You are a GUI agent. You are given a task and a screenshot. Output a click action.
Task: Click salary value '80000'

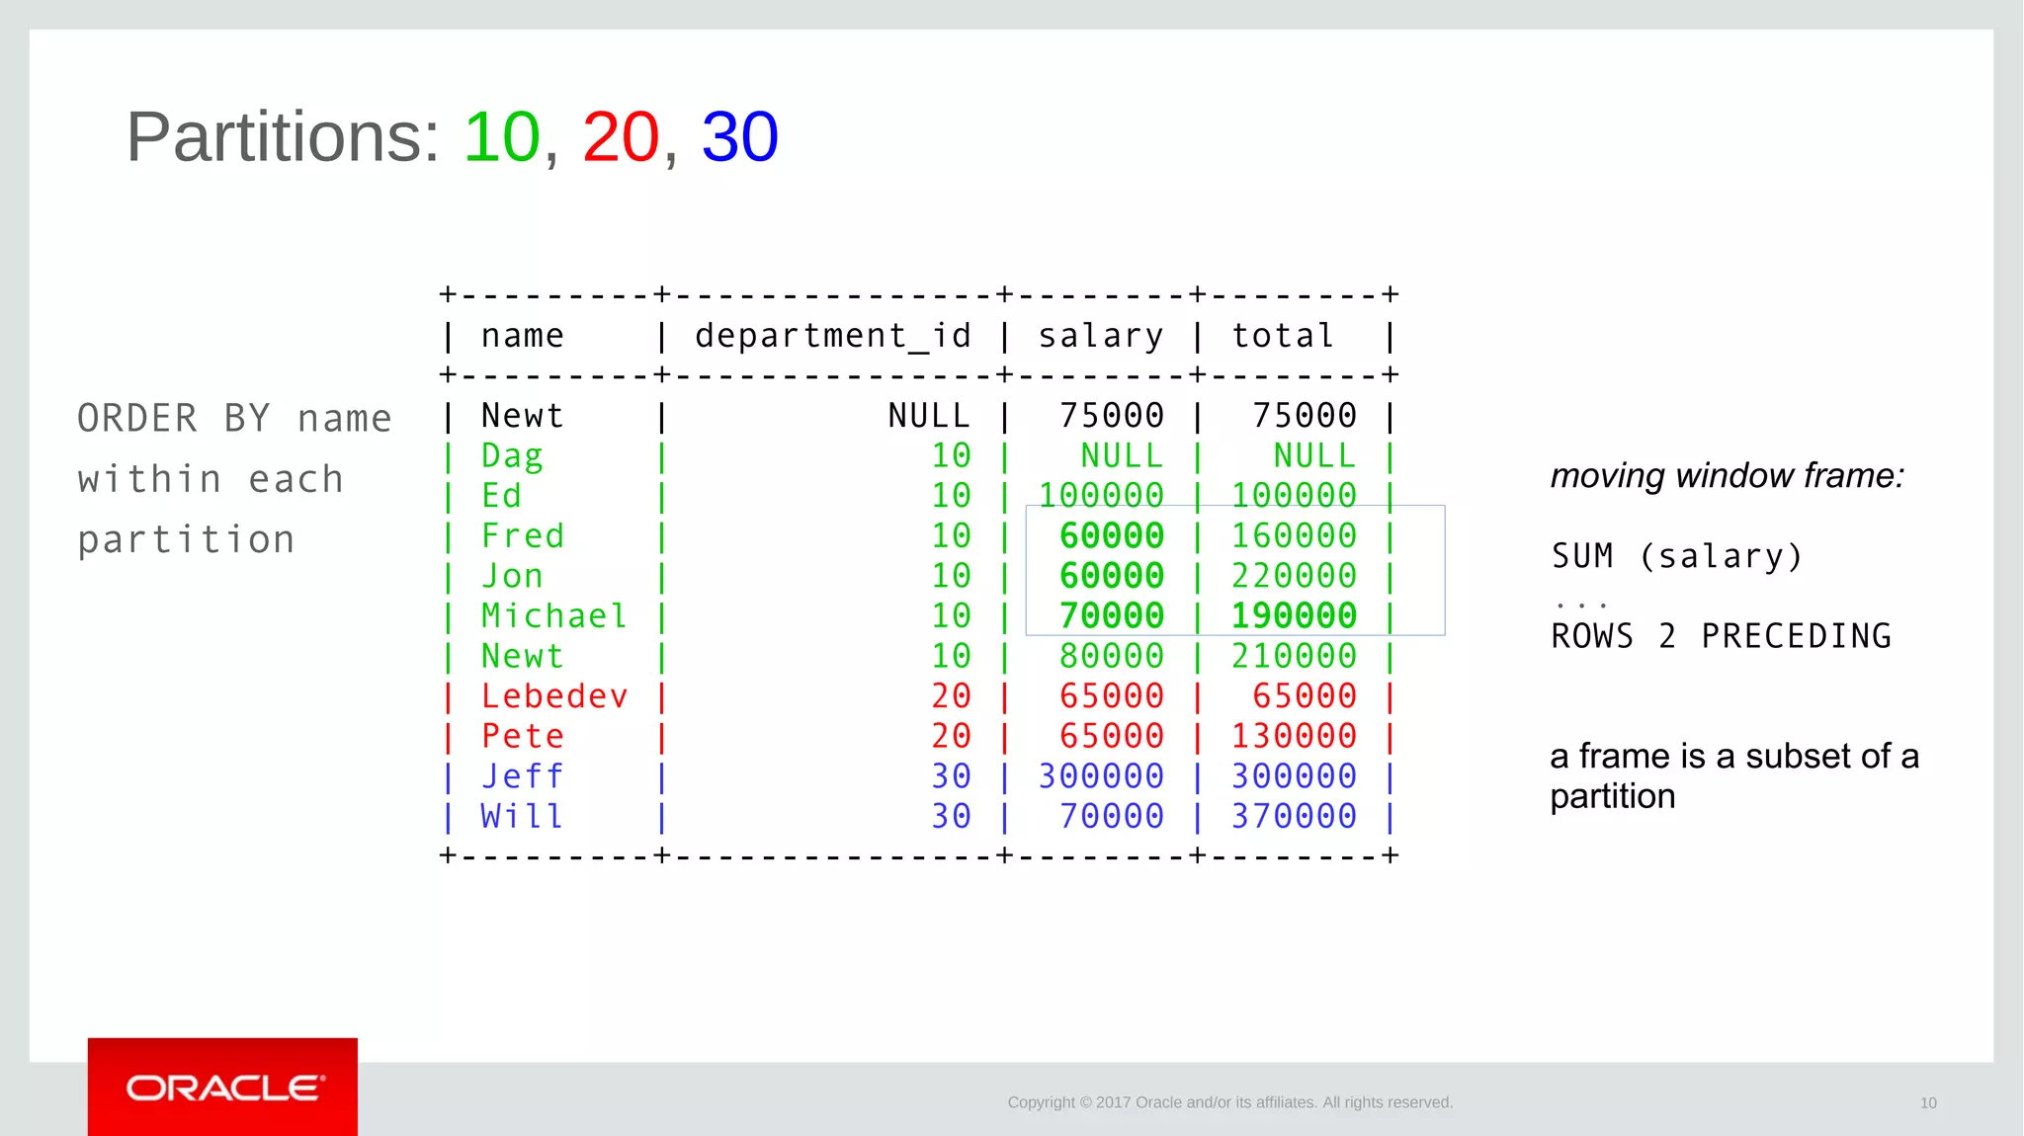click(x=1112, y=656)
